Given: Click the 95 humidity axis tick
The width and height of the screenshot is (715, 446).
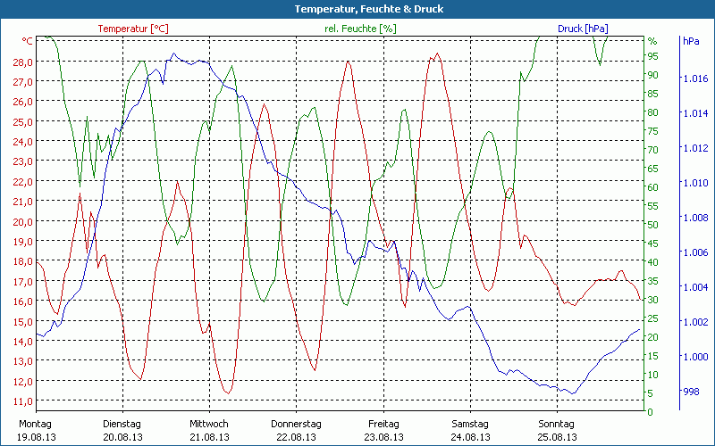Looking at the screenshot, I should 652,56.
